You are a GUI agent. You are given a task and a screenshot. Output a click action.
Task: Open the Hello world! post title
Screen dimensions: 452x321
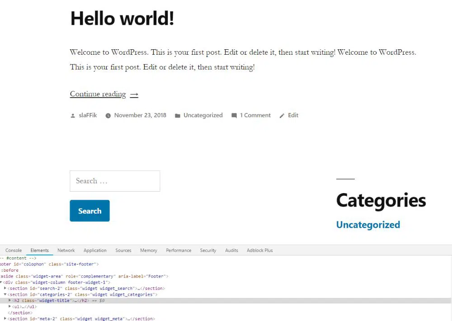122,19
